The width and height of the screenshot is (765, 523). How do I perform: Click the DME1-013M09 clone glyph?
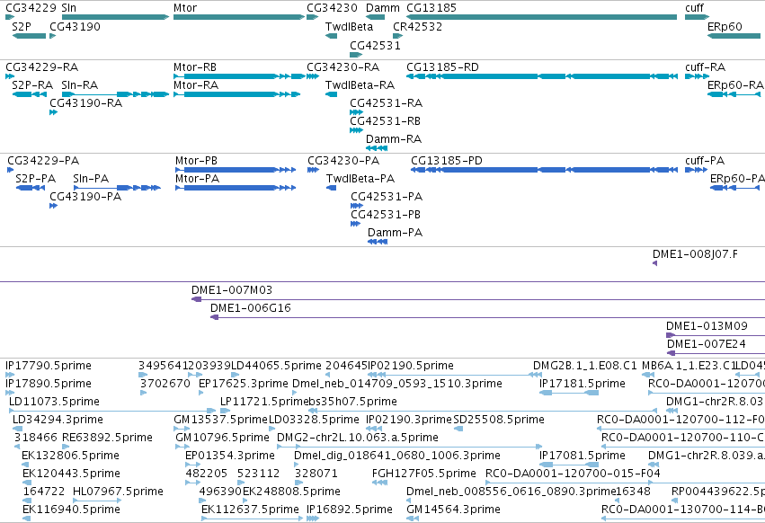tap(716, 335)
